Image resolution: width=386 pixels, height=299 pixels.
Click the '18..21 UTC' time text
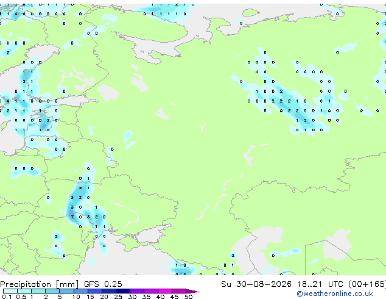[320, 284]
